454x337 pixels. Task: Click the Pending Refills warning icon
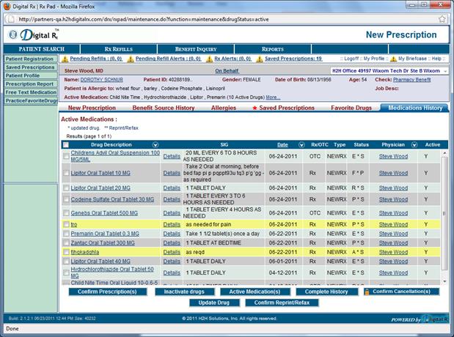coord(64,59)
